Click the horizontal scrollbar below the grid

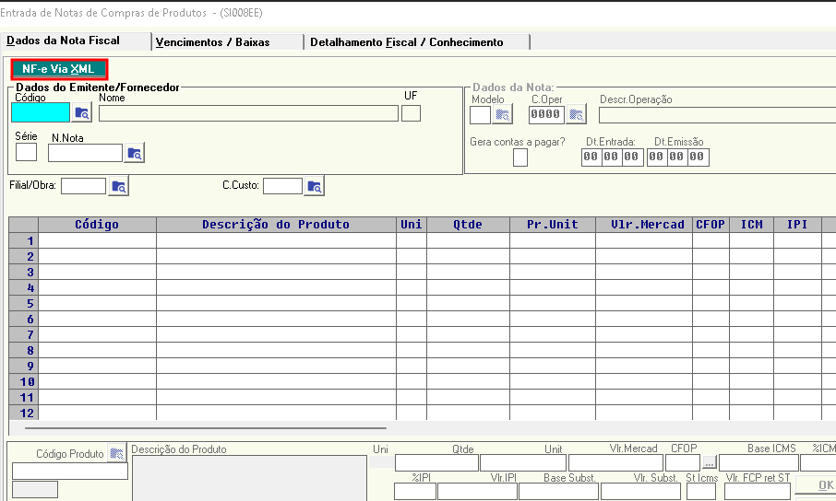(x=205, y=427)
